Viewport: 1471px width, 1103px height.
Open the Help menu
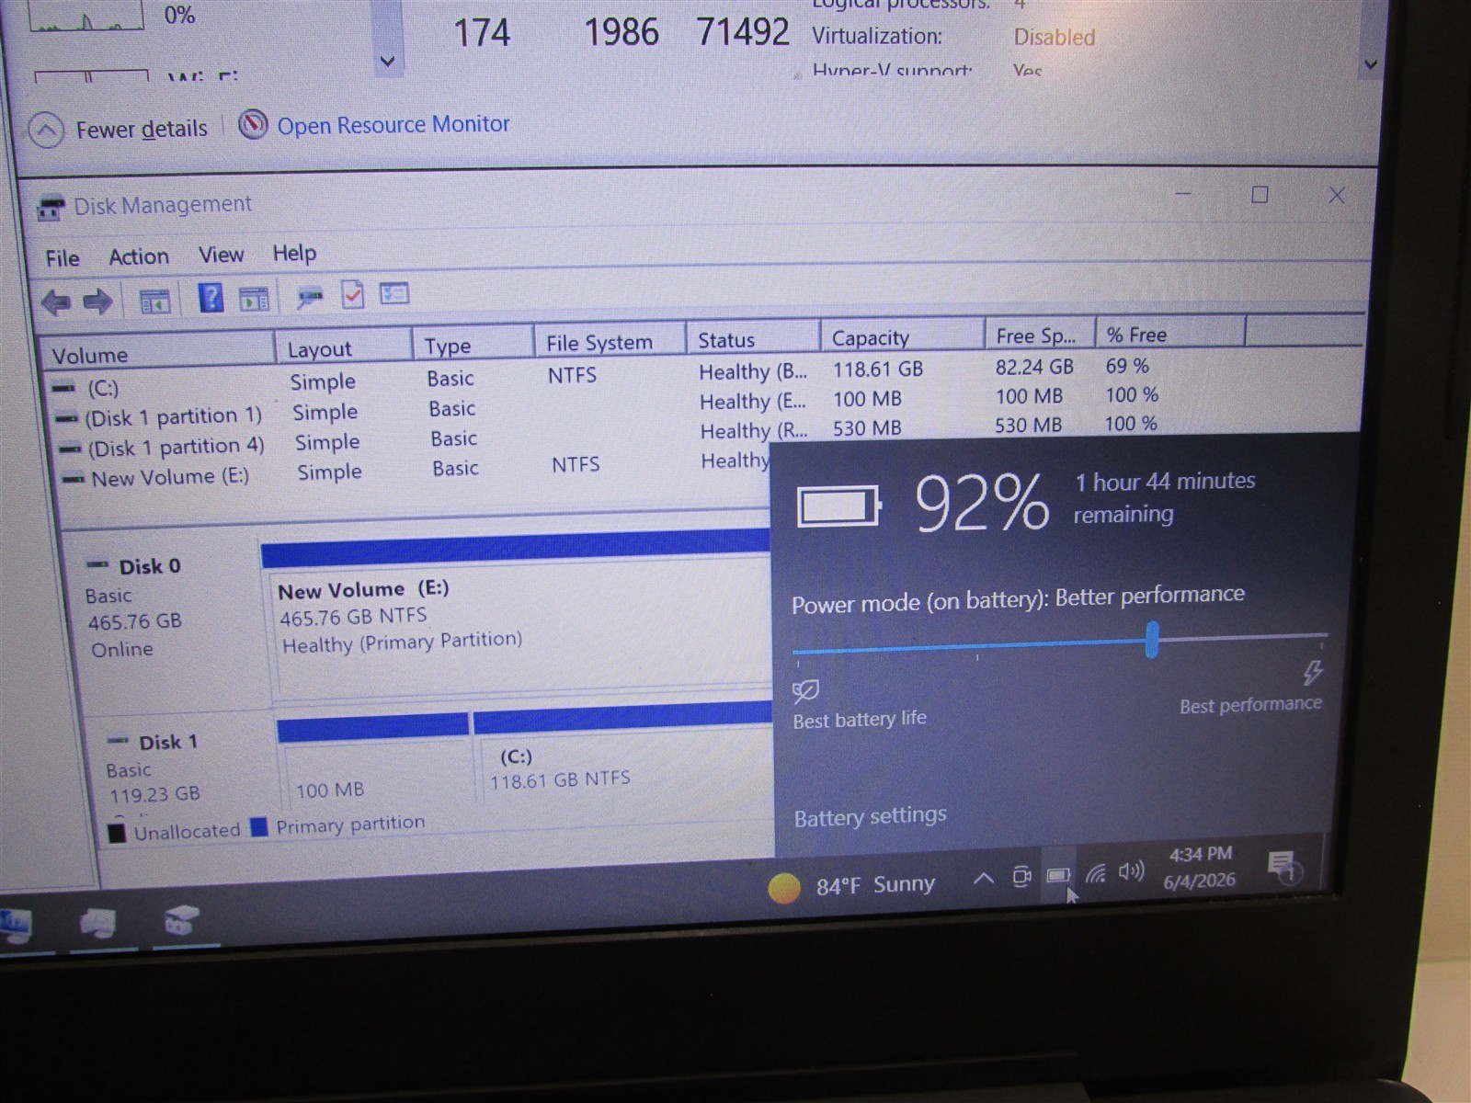coord(294,253)
